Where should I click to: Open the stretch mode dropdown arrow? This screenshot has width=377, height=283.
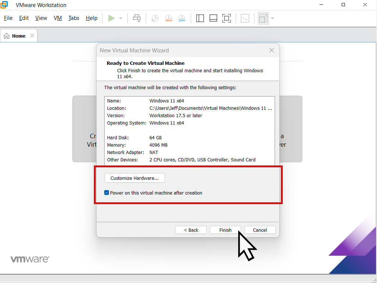[272, 18]
